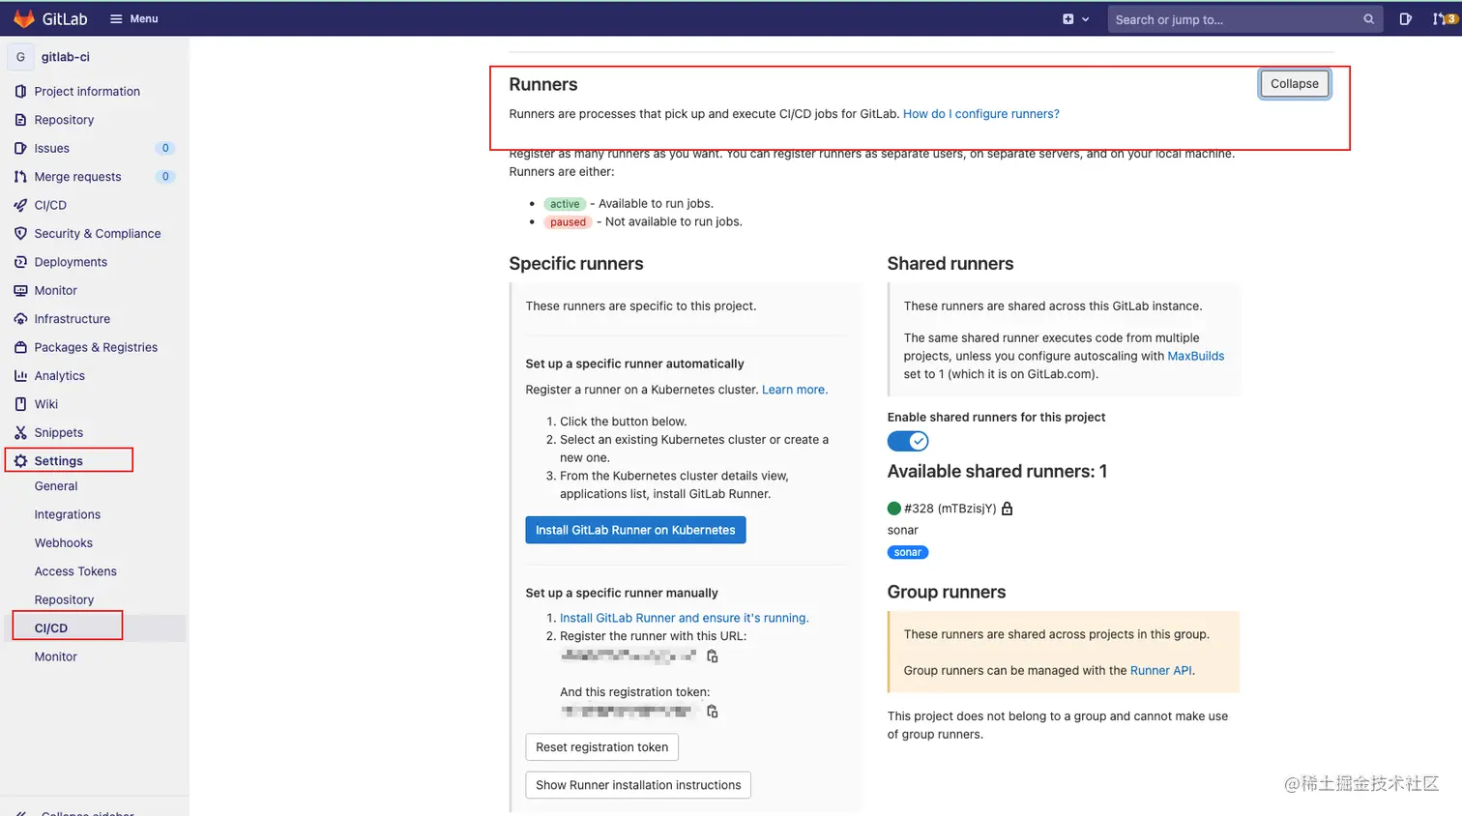1462x816 pixels.
Task: Click Install GitLab Runner on Kubernetes
Action: pos(635,530)
